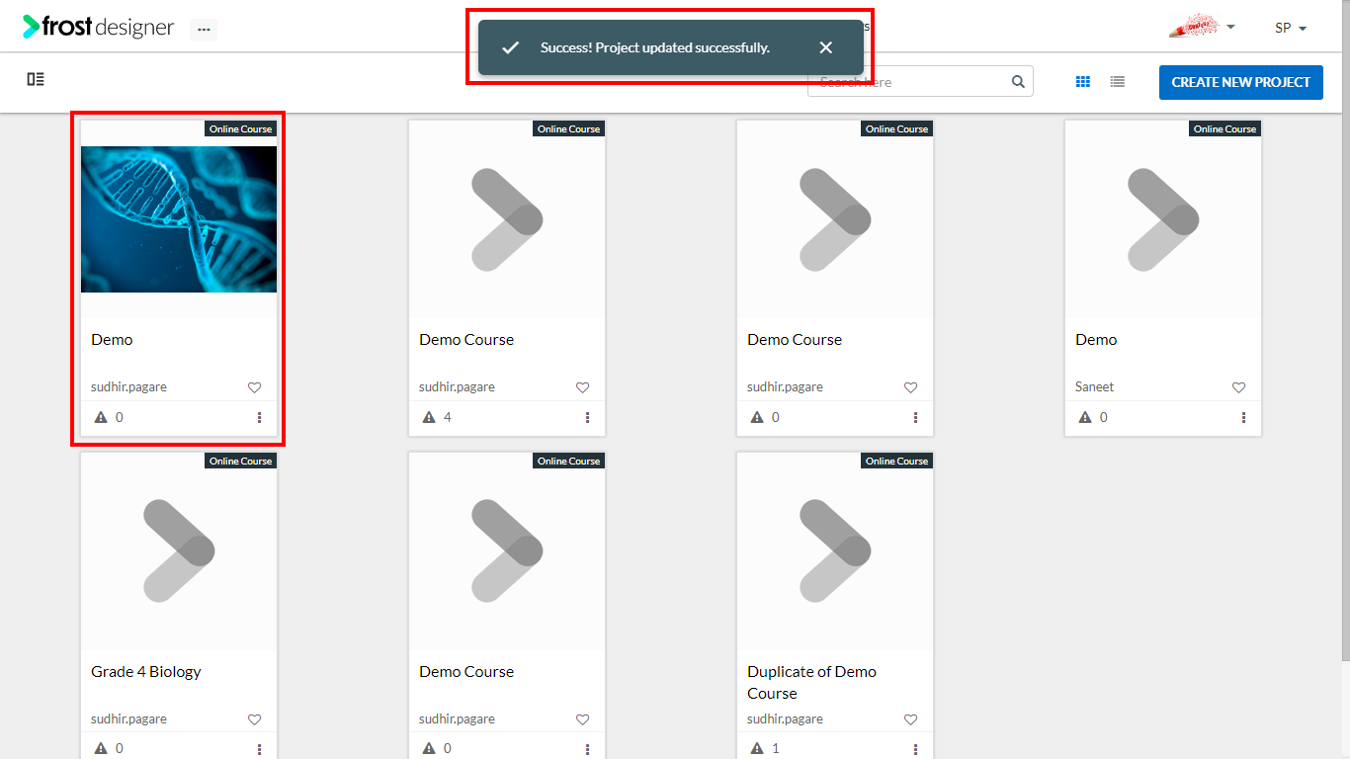Screen dimensions: 1350x759
Task: Toggle the left sidebar panel icon
Action: 36,79
